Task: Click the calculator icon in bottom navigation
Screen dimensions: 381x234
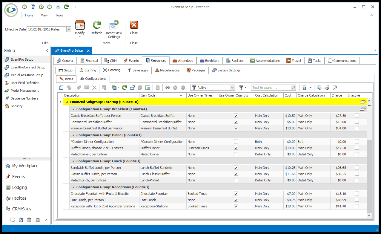Action: pos(29,220)
